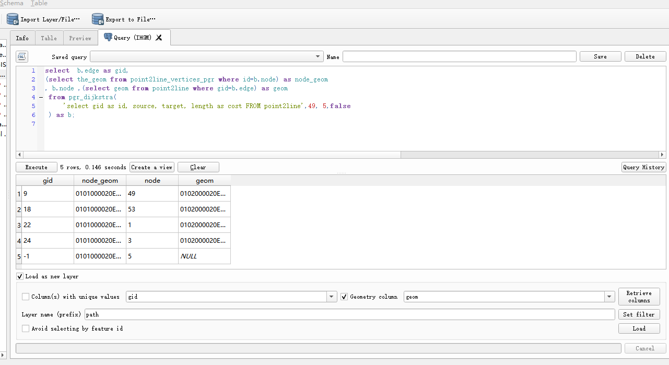Click the Save query button
The height and width of the screenshot is (365, 669).
click(601, 56)
